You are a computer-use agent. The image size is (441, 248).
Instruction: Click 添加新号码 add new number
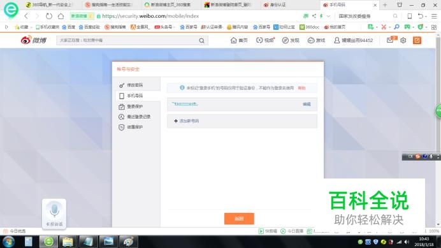[x=187, y=121]
